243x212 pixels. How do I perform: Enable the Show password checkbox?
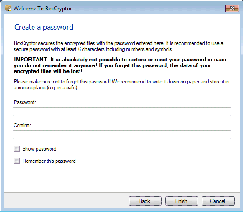(17, 149)
